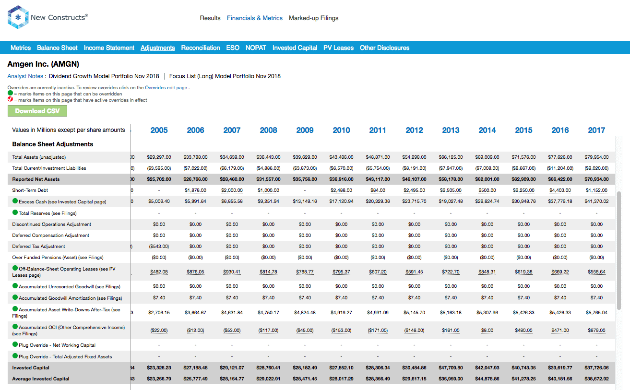The height and width of the screenshot is (390, 630).
Task: Click 2015 Accumulated OCI value $480.00
Action: click(524, 331)
